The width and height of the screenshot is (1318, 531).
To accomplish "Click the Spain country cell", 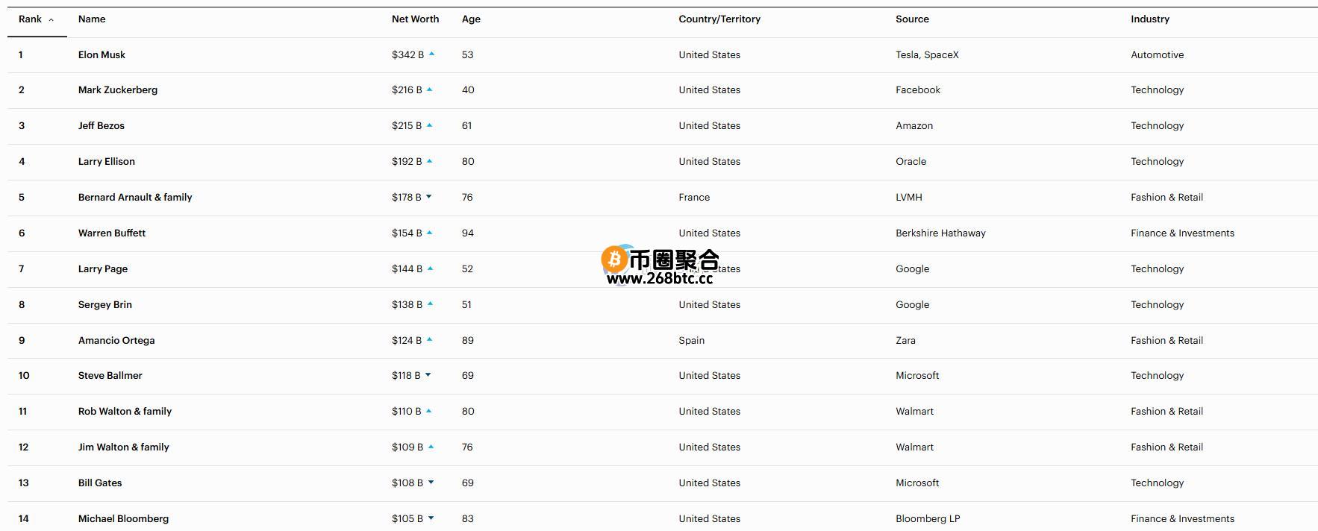I will [691, 341].
